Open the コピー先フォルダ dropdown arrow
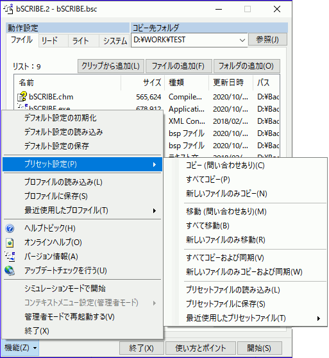329x358 pixels. (x=242, y=40)
